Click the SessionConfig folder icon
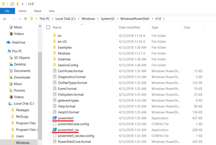 [55, 65]
